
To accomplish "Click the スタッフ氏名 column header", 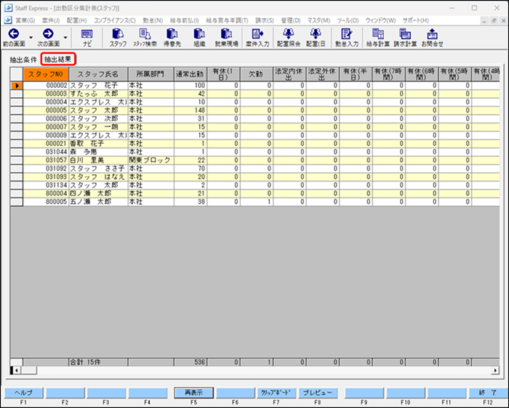I will (98, 74).
